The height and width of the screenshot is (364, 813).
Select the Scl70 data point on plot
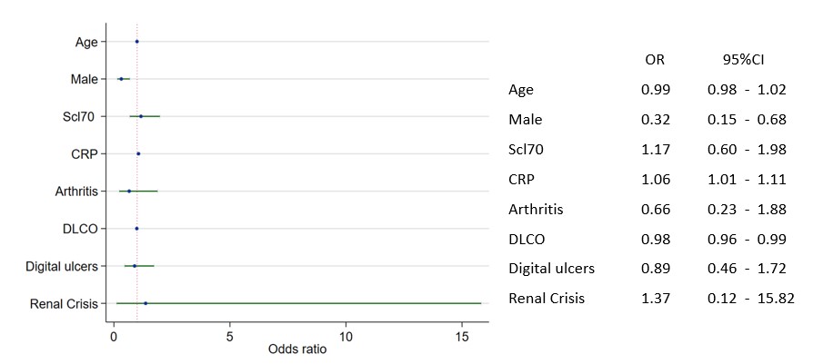[x=141, y=116]
